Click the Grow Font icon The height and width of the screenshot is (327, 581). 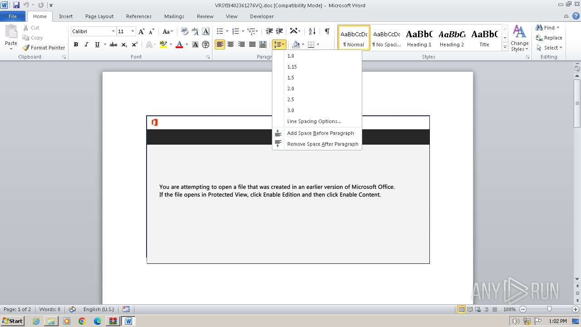click(x=142, y=31)
